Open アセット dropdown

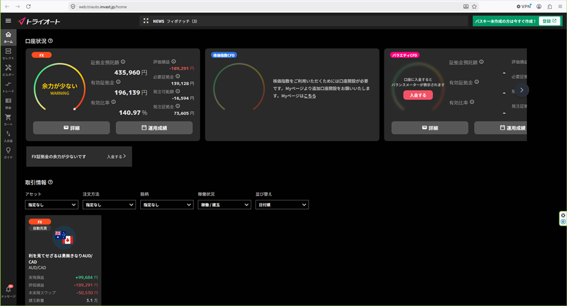[51, 204]
